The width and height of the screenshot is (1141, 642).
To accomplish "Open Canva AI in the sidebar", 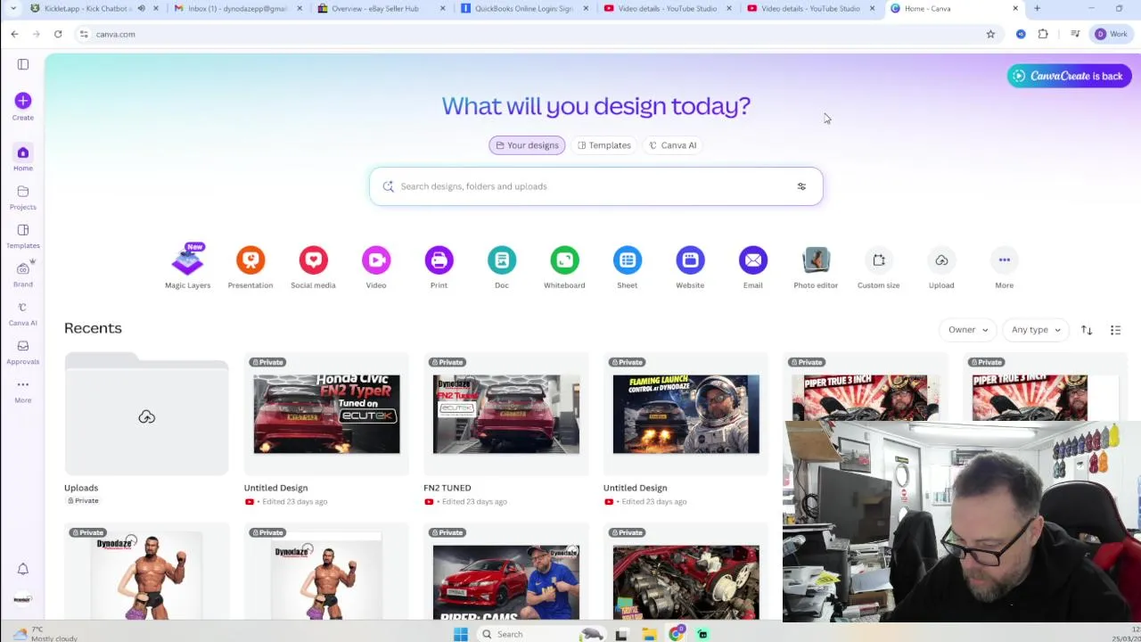I will pyautogui.click(x=23, y=313).
